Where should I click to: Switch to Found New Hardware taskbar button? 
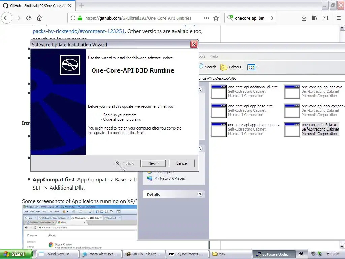tap(57, 254)
